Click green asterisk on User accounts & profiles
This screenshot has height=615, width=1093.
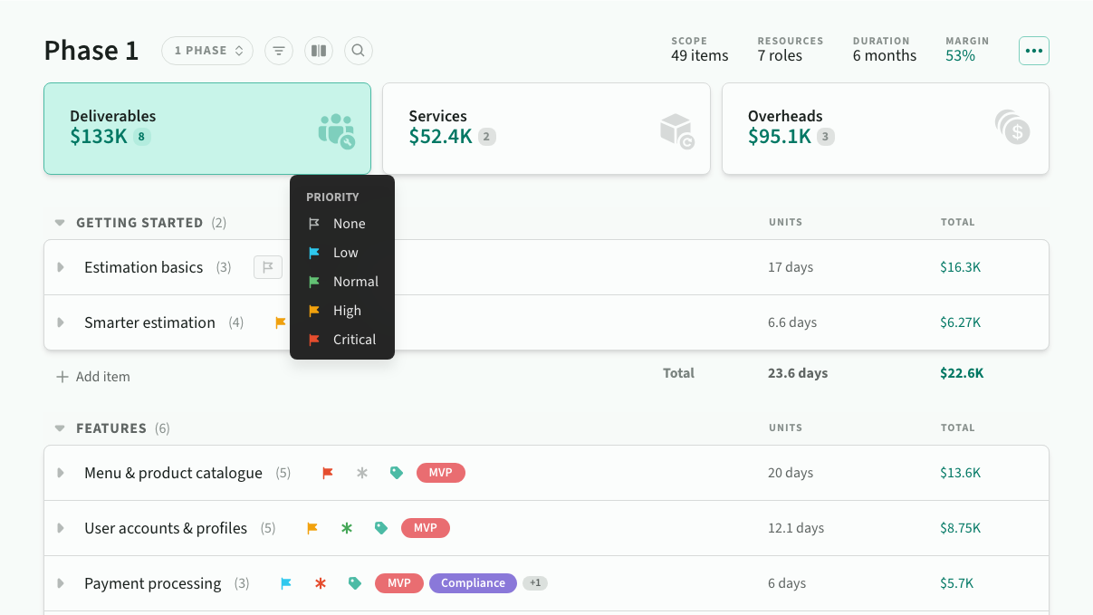coord(347,528)
